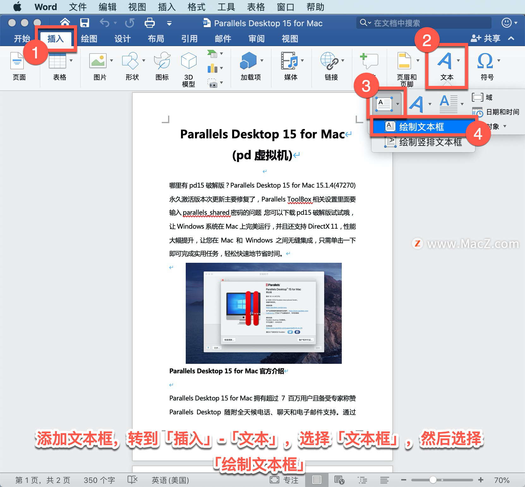Screen dimensions: 525x487
Task: Click the zoom slider handle
Action: point(433,480)
